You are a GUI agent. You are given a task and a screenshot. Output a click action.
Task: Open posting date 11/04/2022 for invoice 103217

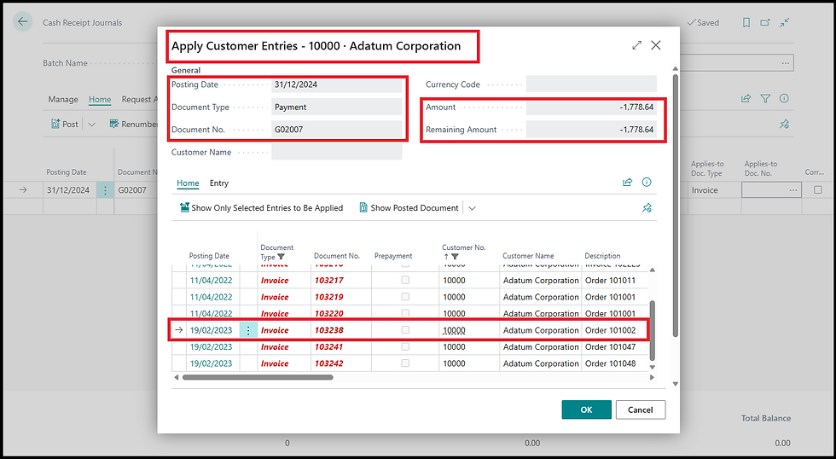click(x=212, y=280)
